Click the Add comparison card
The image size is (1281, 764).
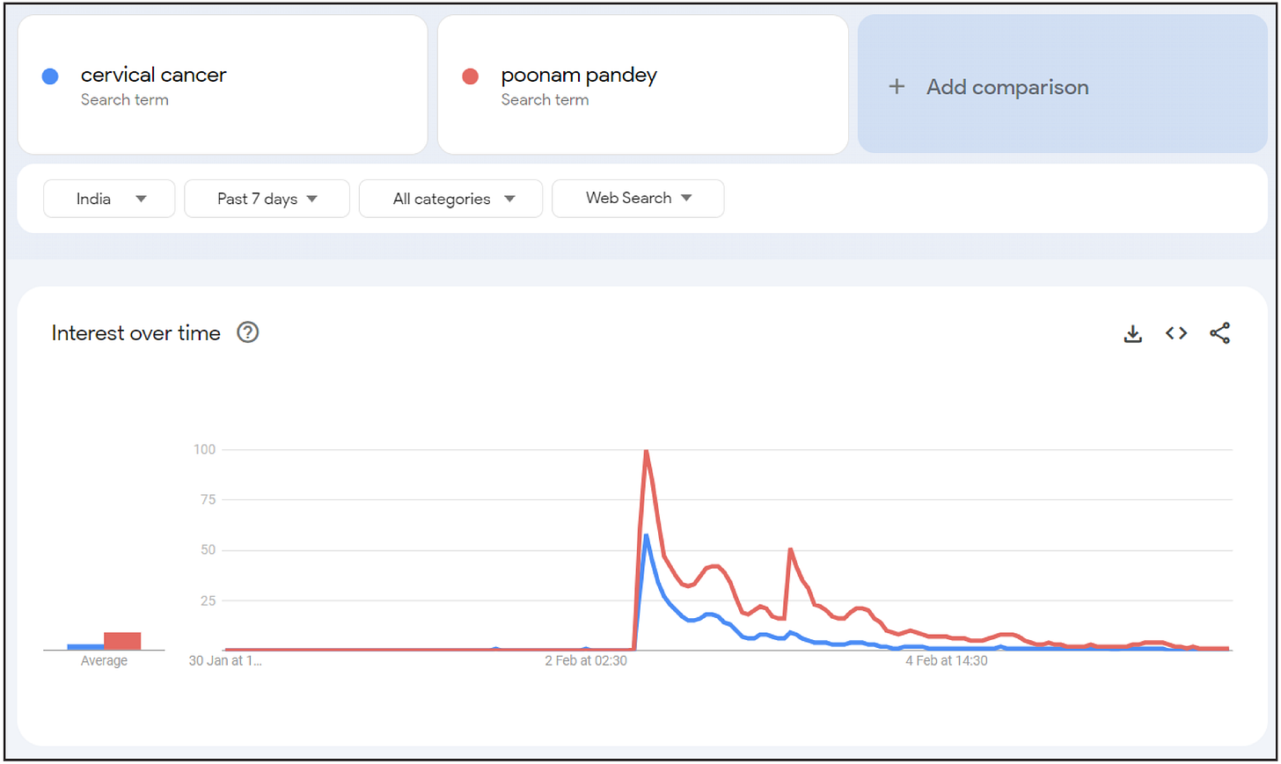point(1063,84)
